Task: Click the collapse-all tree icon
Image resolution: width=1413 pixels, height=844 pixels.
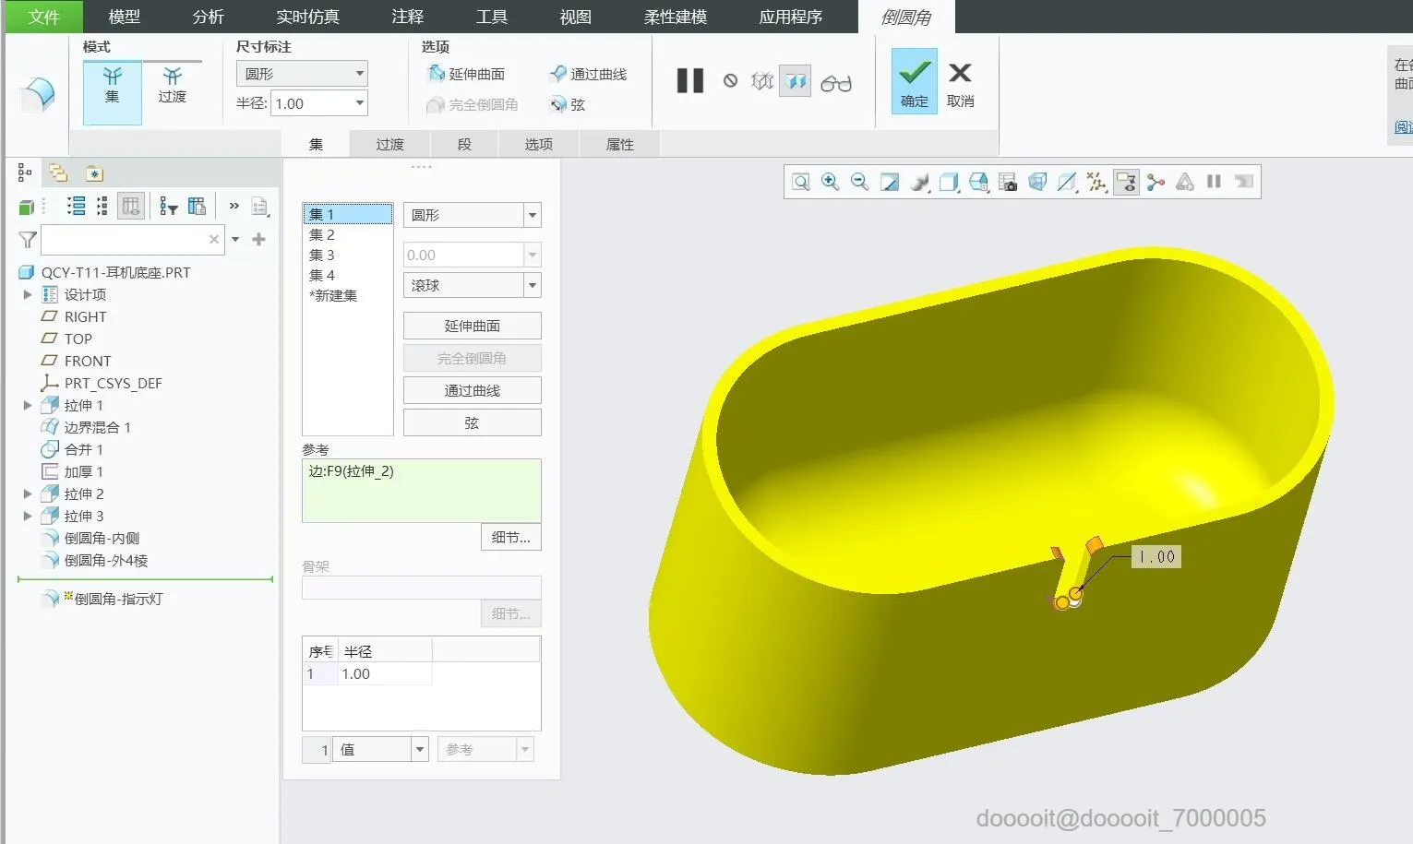Action: tap(102, 207)
